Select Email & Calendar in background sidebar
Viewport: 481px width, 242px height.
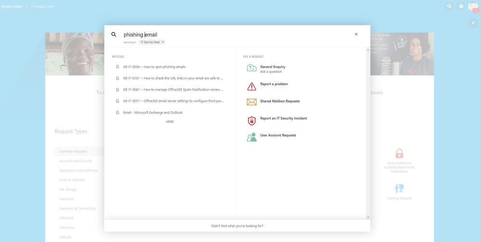(x=72, y=180)
